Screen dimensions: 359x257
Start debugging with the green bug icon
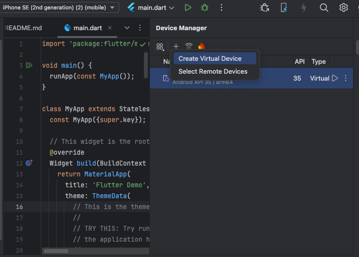204,7
